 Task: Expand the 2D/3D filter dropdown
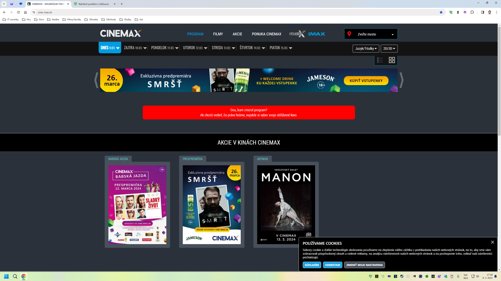click(x=389, y=48)
